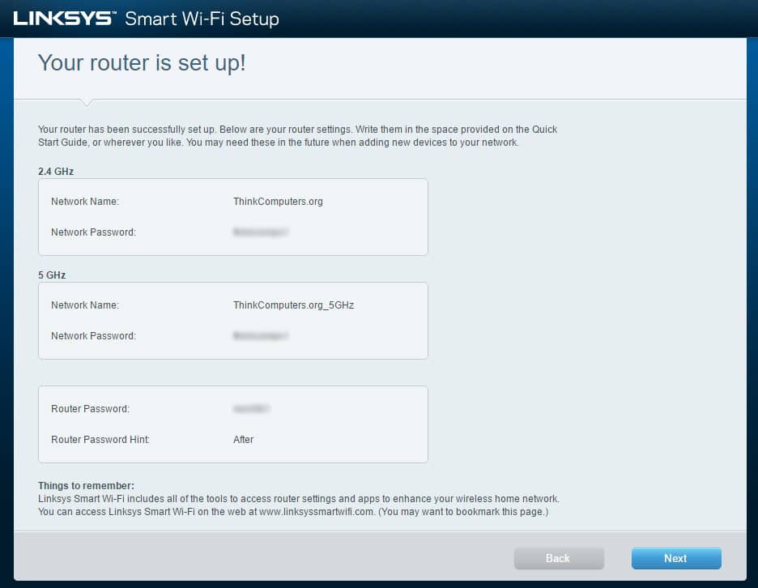Screen dimensions: 758x588
Task: Click the blurred 5 GHz network password
Action: click(260, 335)
